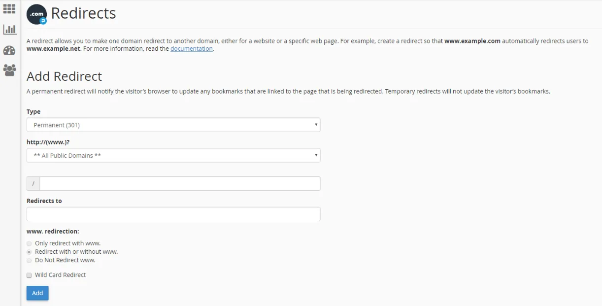Click the .com logo beside Redirects heading

pos(36,14)
